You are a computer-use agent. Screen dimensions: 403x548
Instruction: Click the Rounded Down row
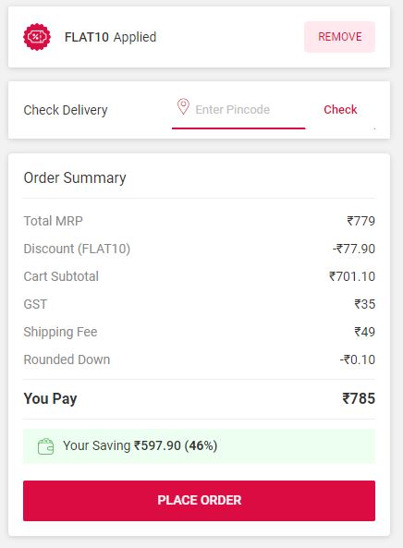(x=200, y=359)
